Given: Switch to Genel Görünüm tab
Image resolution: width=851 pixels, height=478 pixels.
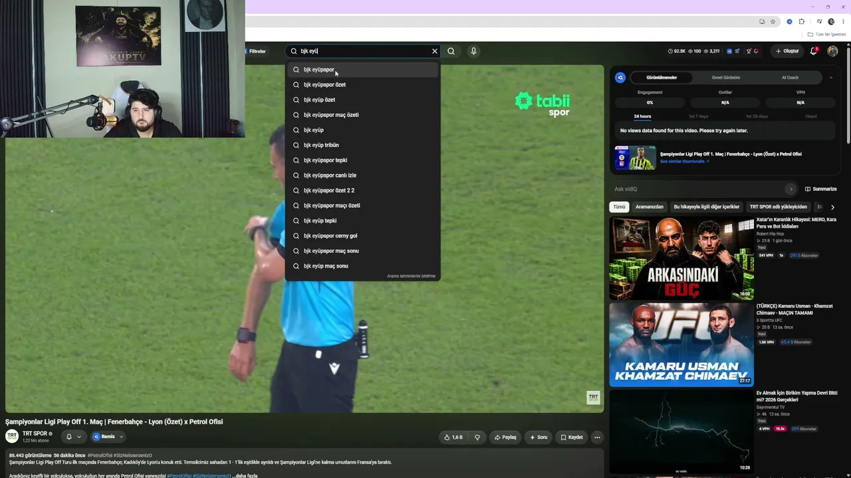Looking at the screenshot, I should (x=726, y=78).
